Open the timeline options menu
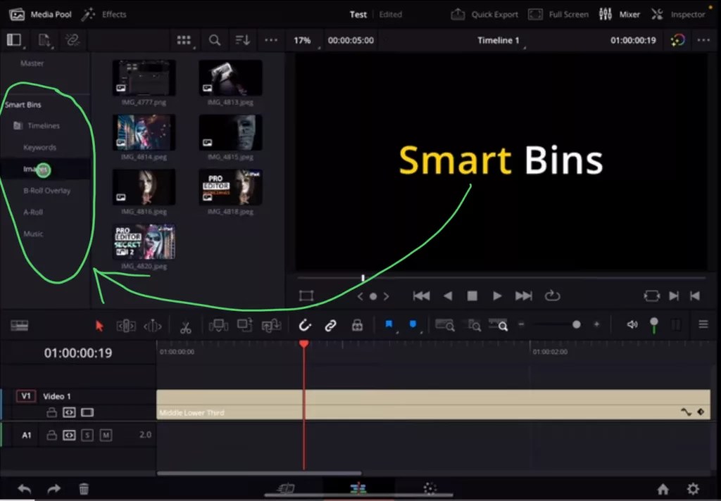721x501 pixels. 703,324
